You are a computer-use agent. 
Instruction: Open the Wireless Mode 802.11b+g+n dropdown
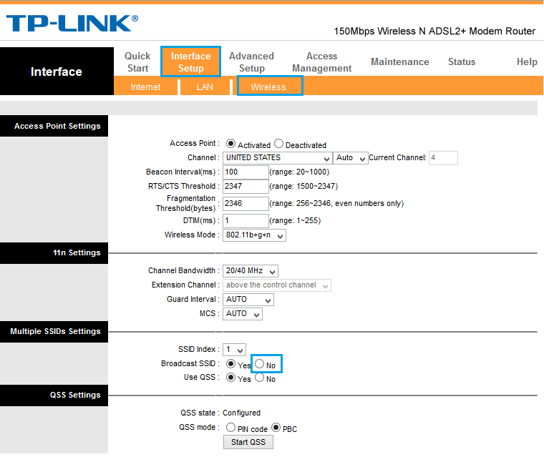(254, 235)
